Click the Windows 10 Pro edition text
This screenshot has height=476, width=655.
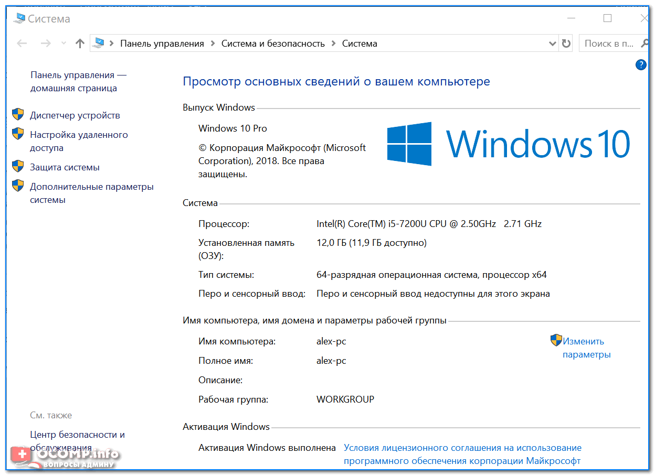233,128
